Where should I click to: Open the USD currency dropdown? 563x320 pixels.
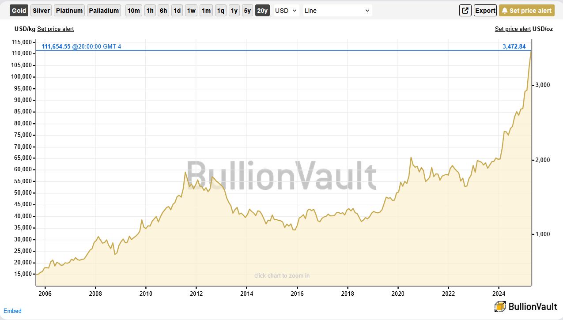tap(287, 11)
